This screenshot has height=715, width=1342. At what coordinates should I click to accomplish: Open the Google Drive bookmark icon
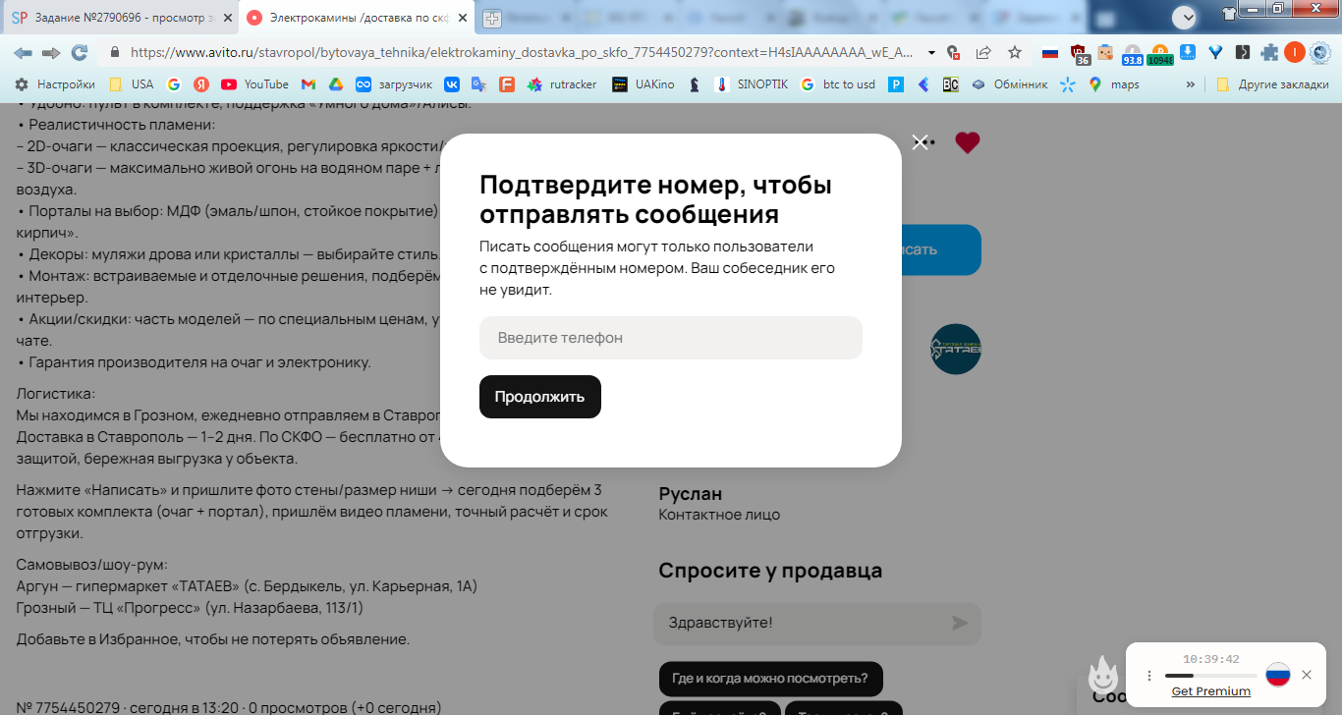click(335, 84)
